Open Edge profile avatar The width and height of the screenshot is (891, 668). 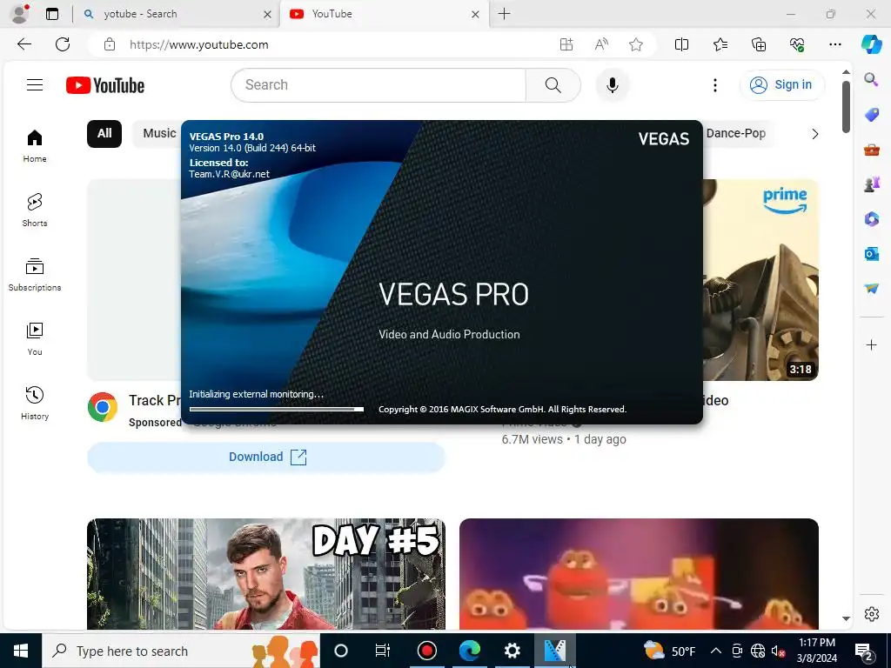[20, 14]
